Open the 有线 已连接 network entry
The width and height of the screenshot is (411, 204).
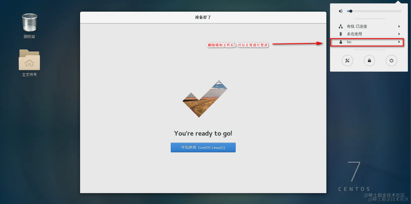(x=369, y=26)
